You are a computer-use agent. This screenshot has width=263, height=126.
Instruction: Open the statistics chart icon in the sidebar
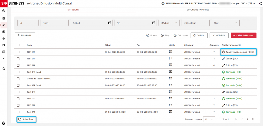4,58
